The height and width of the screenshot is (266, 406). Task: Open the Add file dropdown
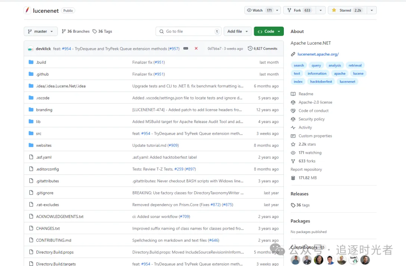pyautogui.click(x=237, y=32)
